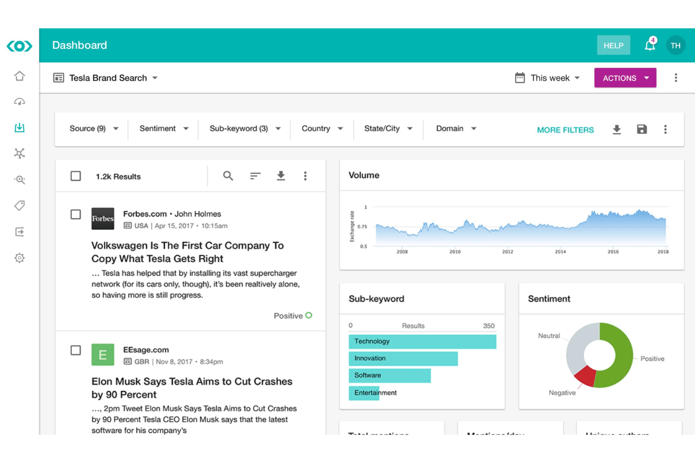695x463 pixels.
Task: Check the Forbes.com article checkbox
Action: point(76,214)
